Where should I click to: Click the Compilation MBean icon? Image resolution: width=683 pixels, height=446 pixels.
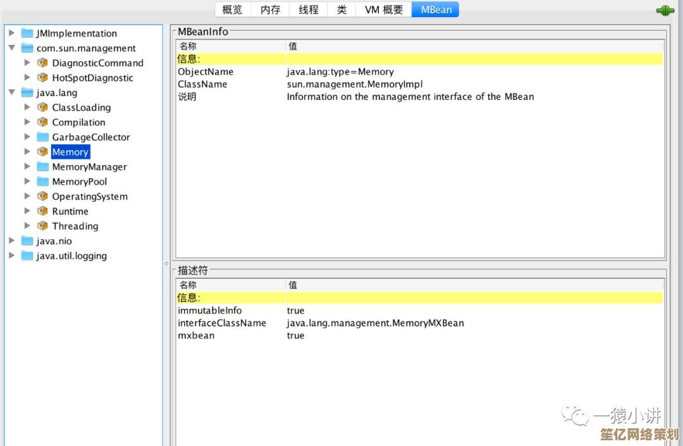tap(42, 122)
